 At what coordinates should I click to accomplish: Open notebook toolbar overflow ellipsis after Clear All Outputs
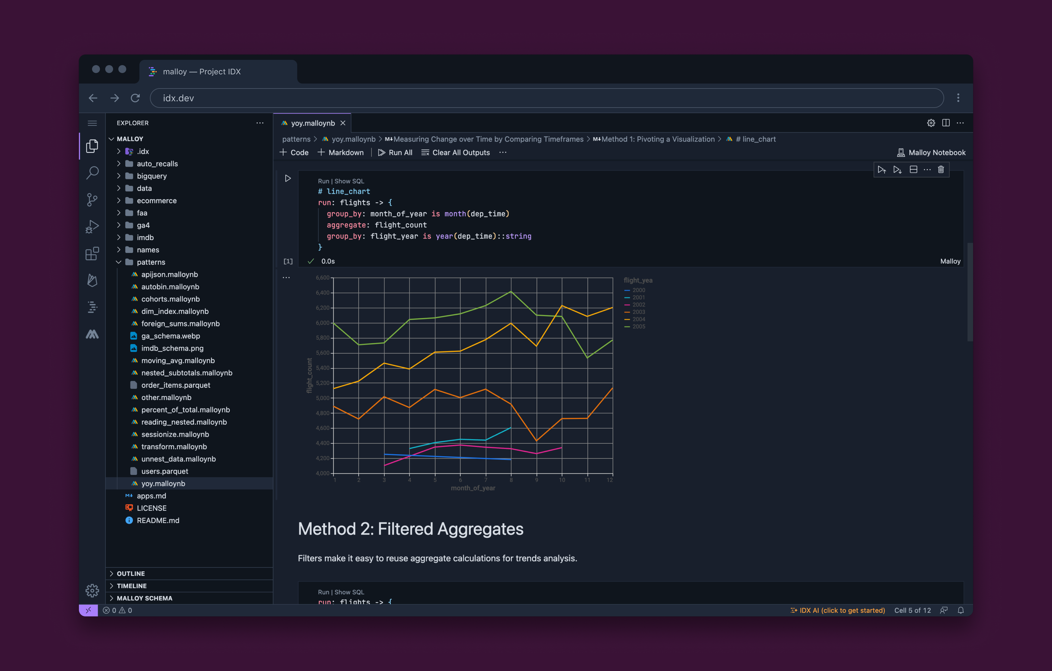(503, 152)
